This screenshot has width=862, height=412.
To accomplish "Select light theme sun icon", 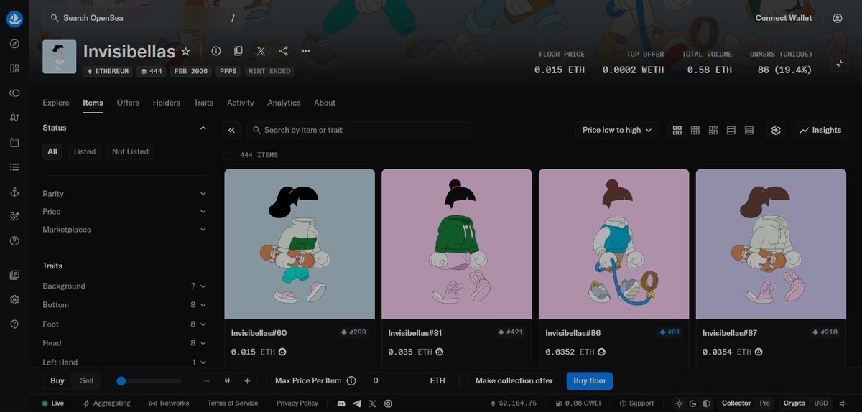I will click(679, 403).
